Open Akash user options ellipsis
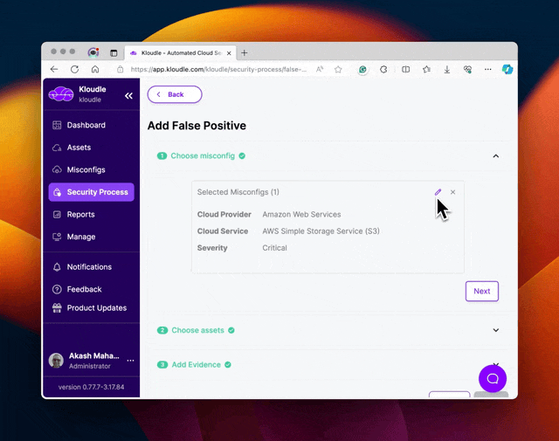Viewport: 559px width, 441px height. (x=130, y=361)
